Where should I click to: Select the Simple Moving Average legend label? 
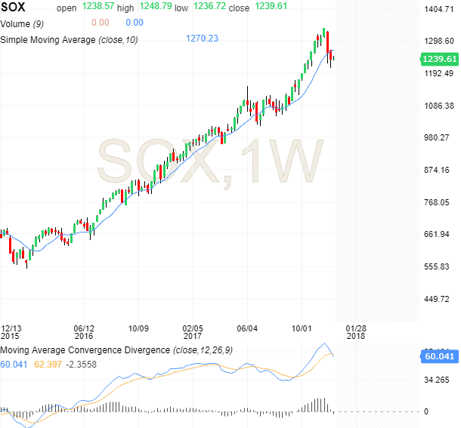click(x=69, y=38)
